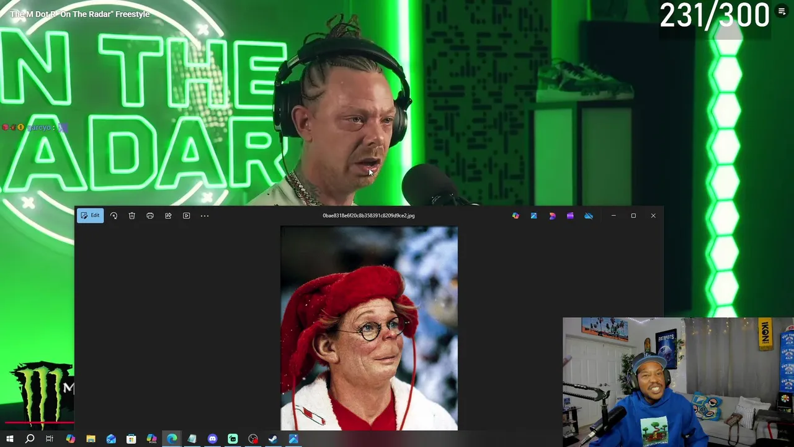Image resolution: width=794 pixels, height=447 pixels.
Task: Print the photo from Photos toolbar
Action: [x=149, y=215]
